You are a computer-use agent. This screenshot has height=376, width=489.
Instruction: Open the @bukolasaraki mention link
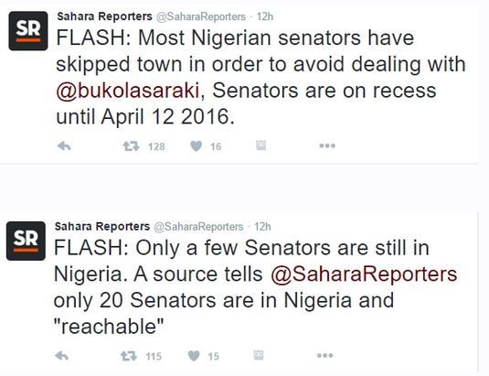click(x=128, y=91)
